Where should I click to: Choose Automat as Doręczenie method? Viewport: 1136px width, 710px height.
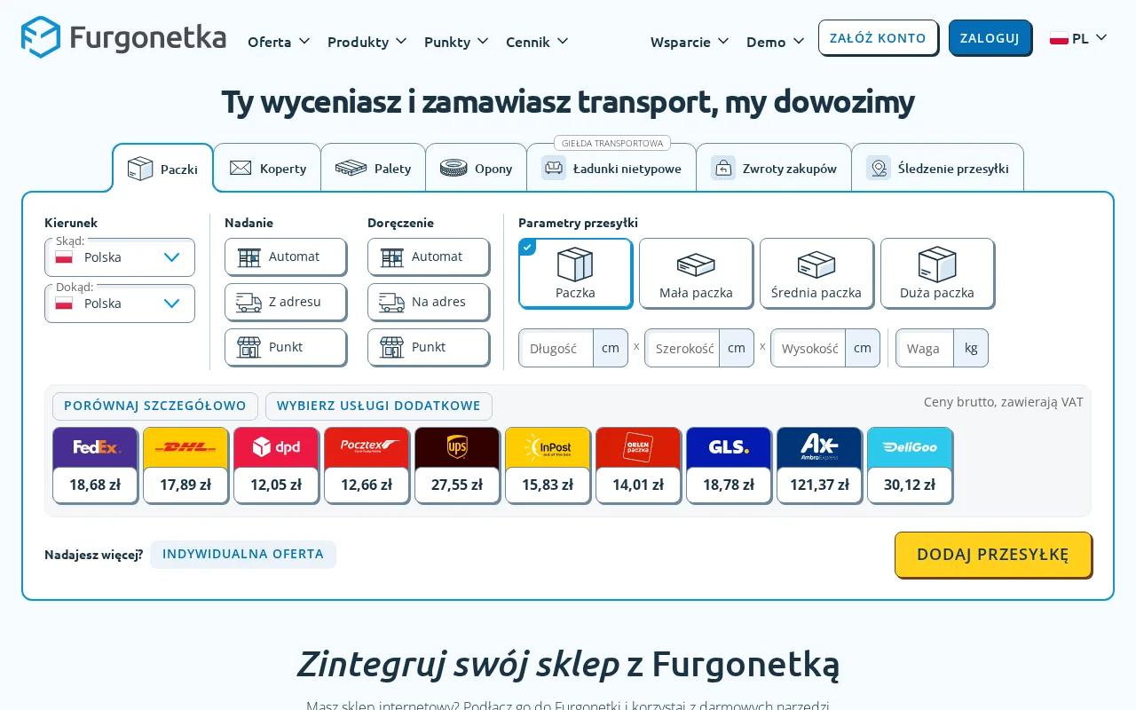429,256
